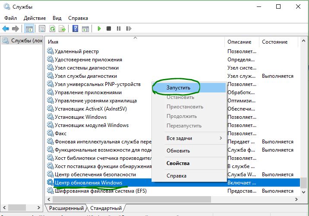Viewport: 309px width, 216px height.
Task: Click the tree pane scrollbar right arrow
Action: 39,207
